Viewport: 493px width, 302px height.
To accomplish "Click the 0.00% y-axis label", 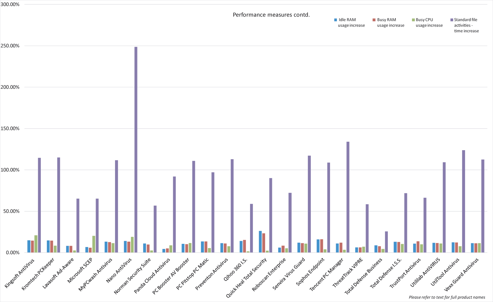I will coord(13,253).
